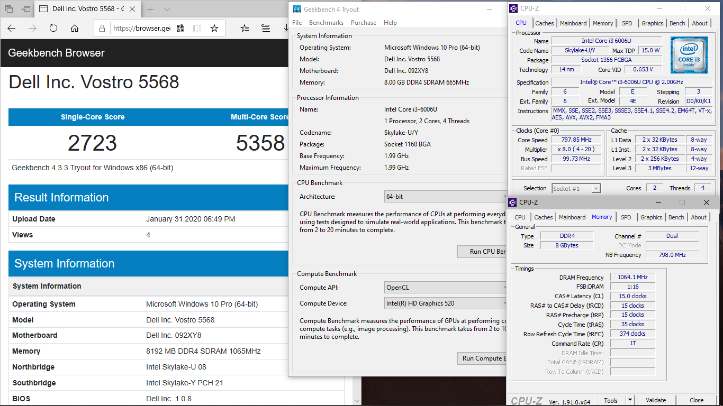723x406 pixels.
Task: Click the Validate button in CPU-Z
Action: click(656, 400)
